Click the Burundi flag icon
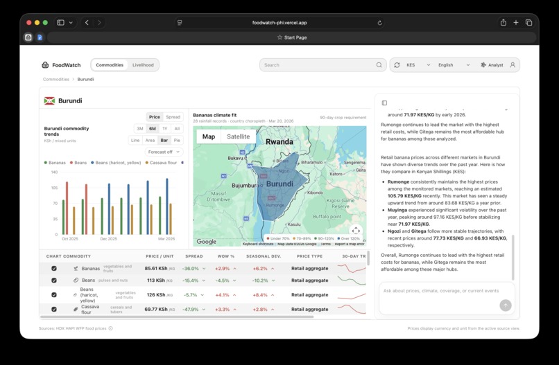The height and width of the screenshot is (365, 559). [x=49, y=101]
